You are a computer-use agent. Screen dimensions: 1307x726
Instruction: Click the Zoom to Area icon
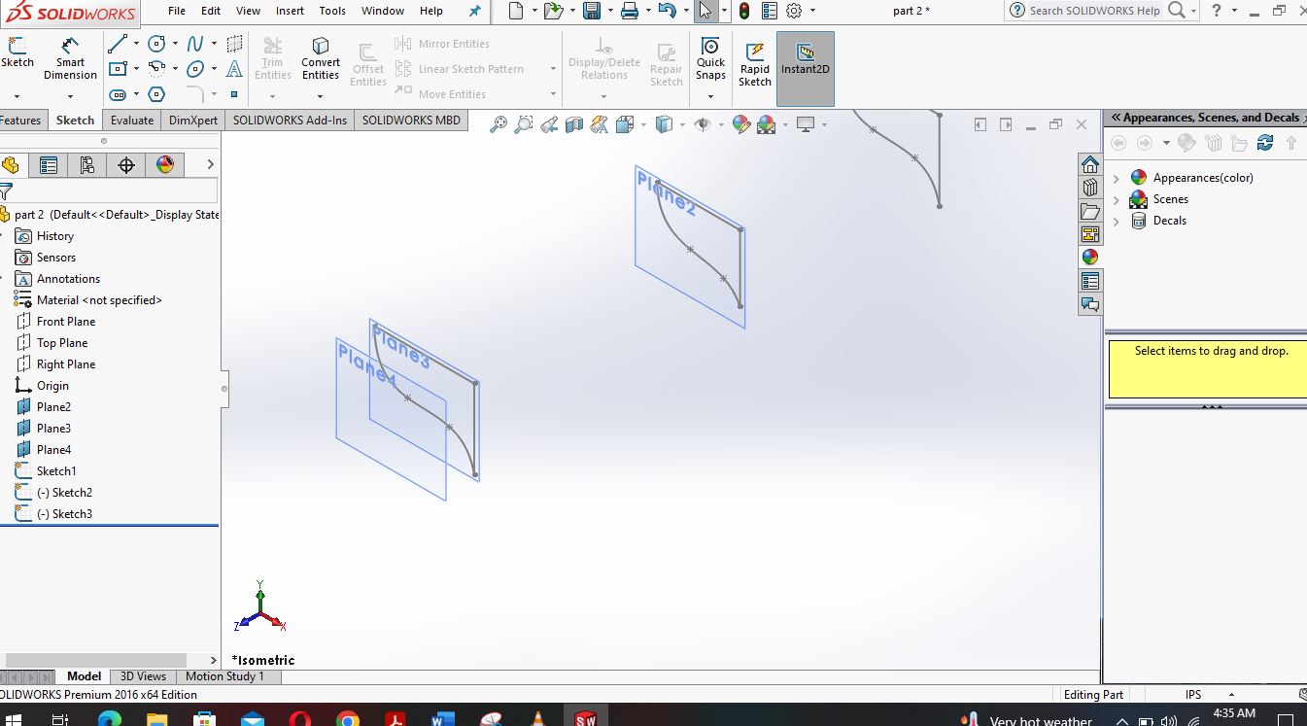[524, 124]
